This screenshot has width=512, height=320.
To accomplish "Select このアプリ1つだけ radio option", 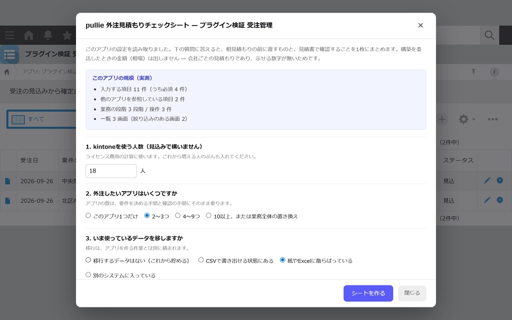I will click(88, 215).
